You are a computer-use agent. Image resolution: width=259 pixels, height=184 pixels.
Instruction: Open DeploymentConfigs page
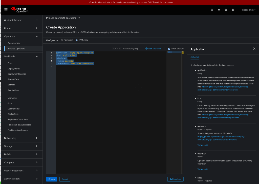17,74
